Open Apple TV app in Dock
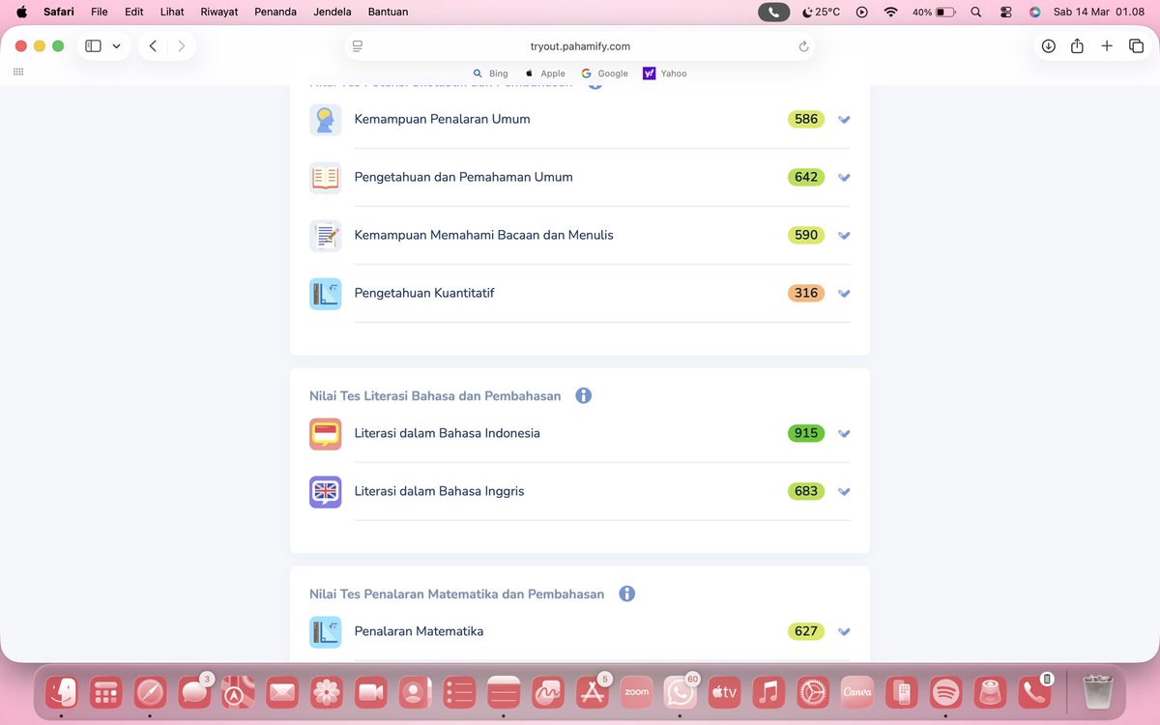Image resolution: width=1160 pixels, height=725 pixels. pyautogui.click(x=724, y=692)
